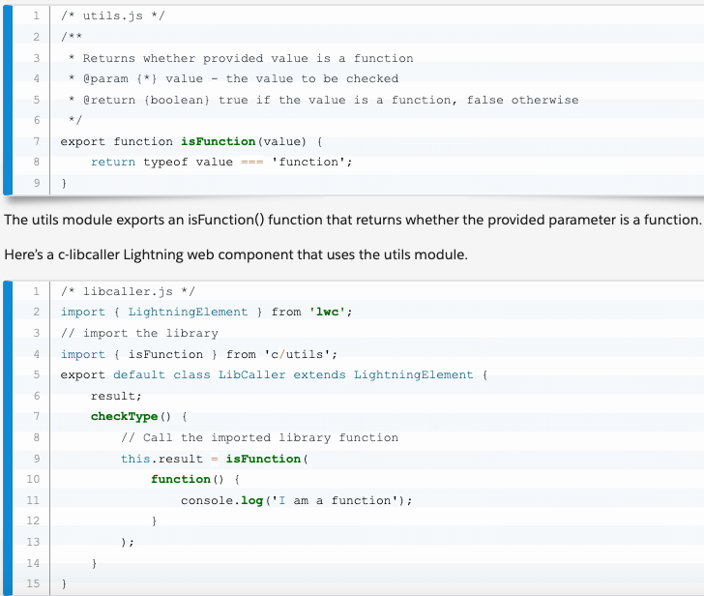Image resolution: width=704 pixels, height=596 pixels.
Task: Click 'export function isFunction(value)' line
Action: tap(191, 141)
